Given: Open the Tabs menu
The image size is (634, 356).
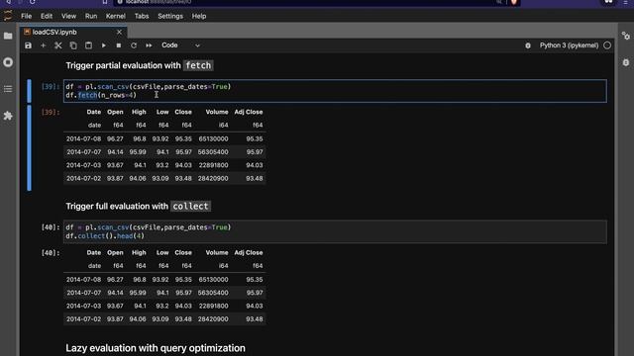Looking at the screenshot, I should pos(142,16).
